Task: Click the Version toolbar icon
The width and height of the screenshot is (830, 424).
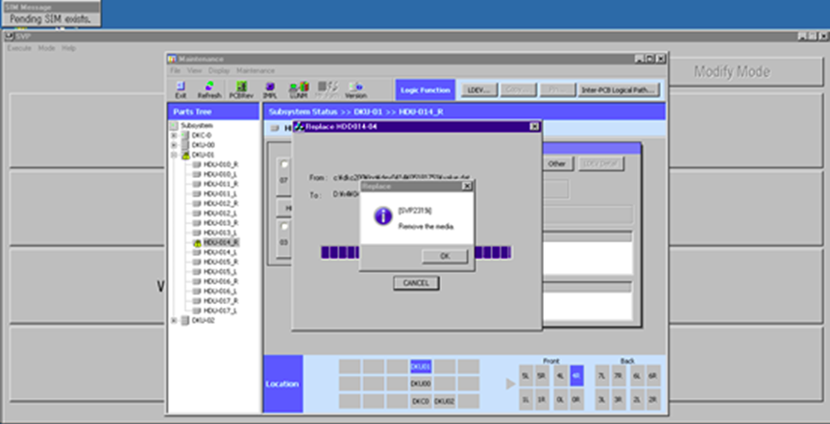Action: [x=355, y=87]
